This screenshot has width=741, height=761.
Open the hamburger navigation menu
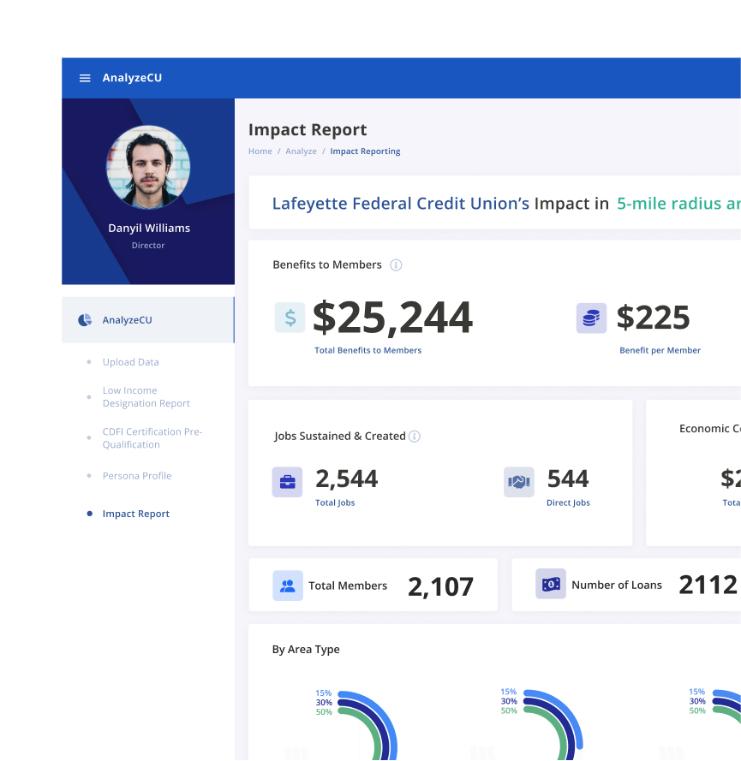[x=84, y=77]
